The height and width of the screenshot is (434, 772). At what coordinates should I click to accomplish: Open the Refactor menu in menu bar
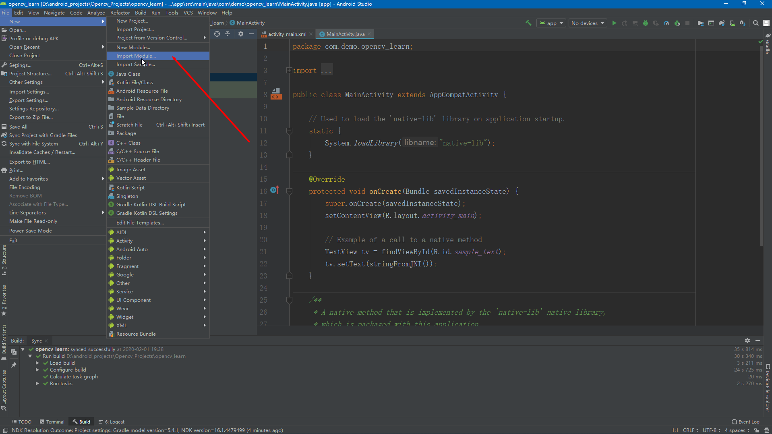tap(120, 12)
